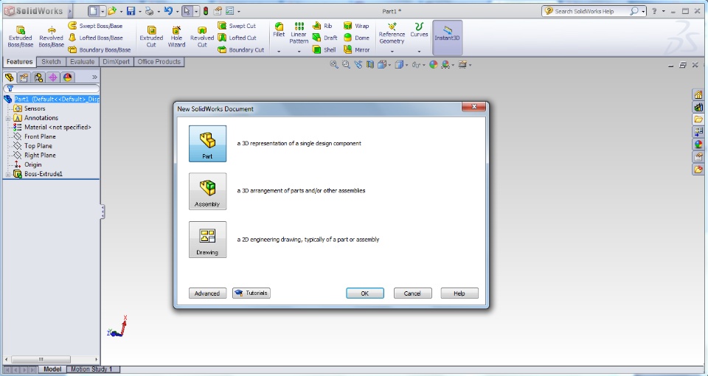Select Part document type
This screenshot has height=376, width=708.
(208, 144)
